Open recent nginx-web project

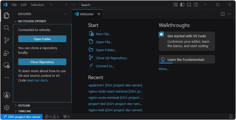point(115,110)
